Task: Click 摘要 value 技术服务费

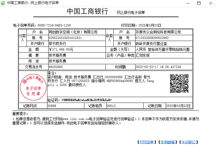Action: [58, 55]
